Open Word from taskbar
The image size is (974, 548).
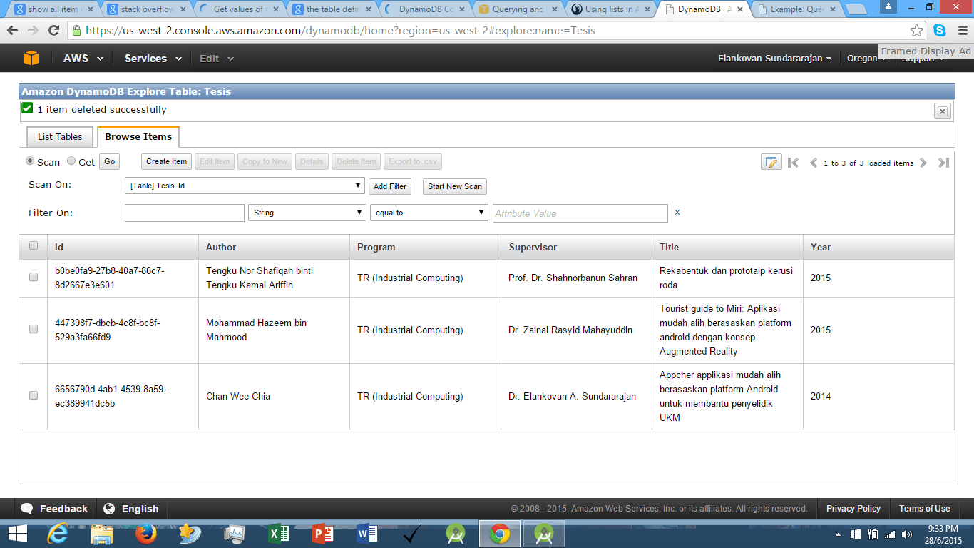click(x=366, y=534)
